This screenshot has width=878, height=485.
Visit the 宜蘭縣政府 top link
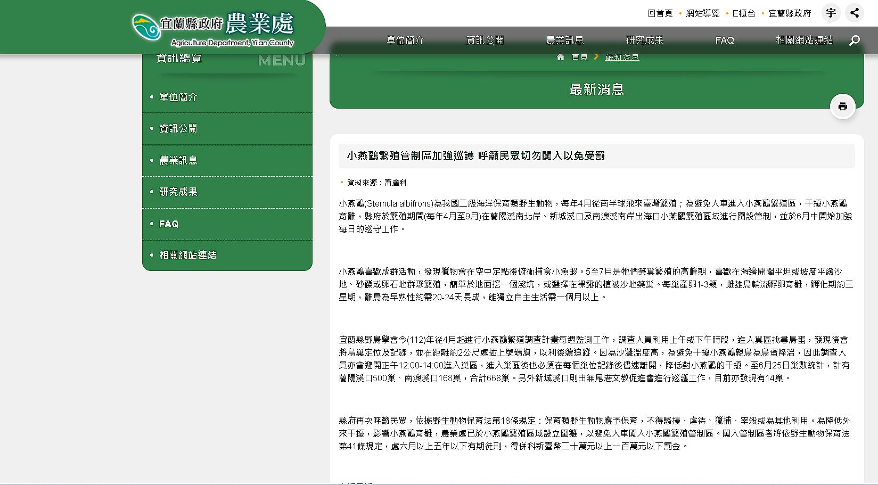tap(790, 13)
